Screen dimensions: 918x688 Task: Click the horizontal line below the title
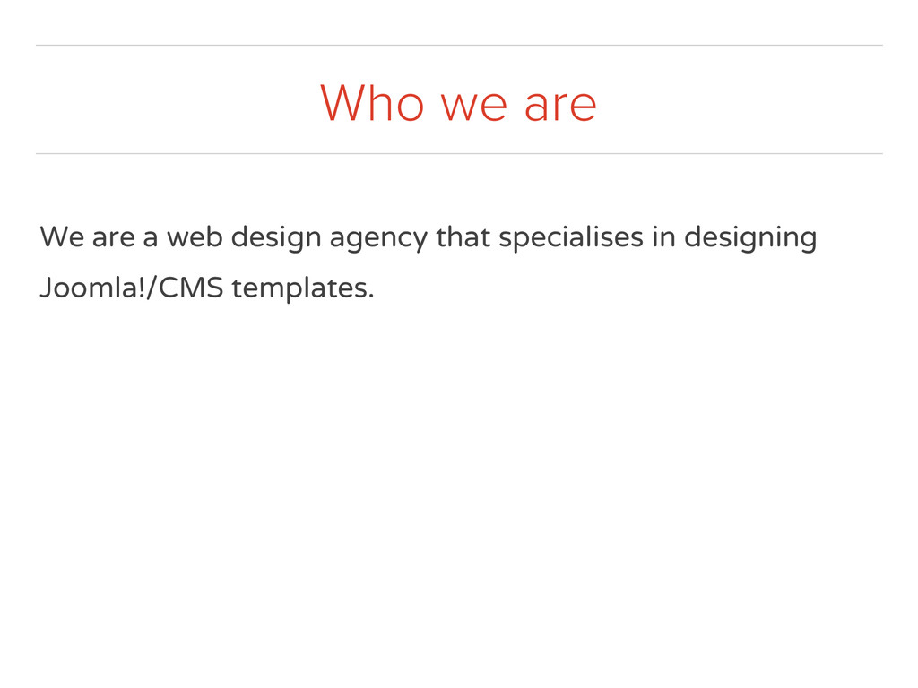tap(459, 153)
